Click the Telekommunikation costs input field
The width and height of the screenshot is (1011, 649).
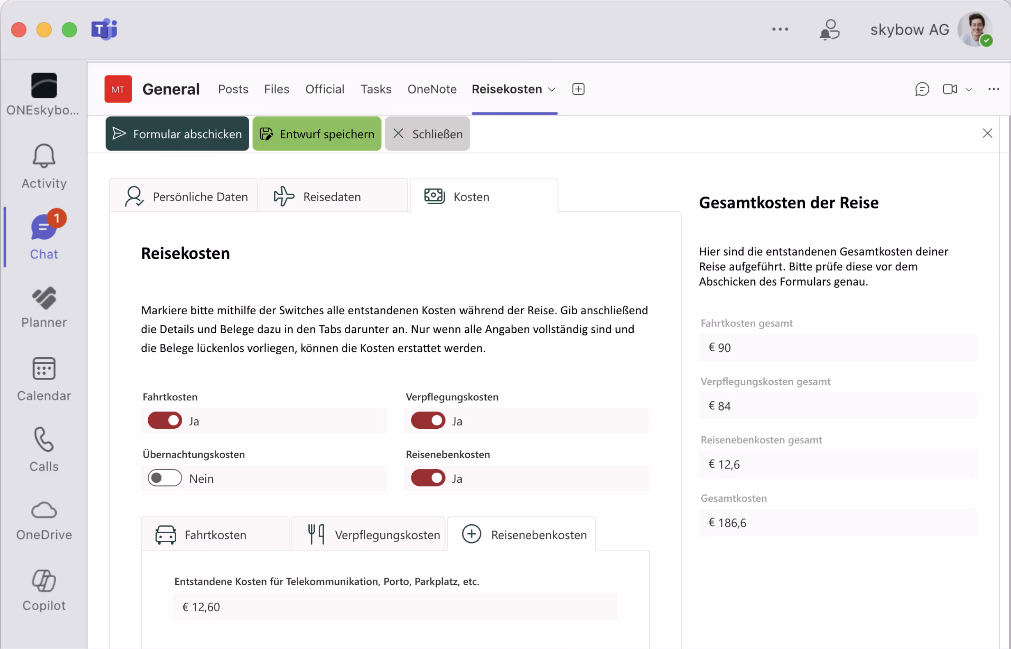[394, 607]
